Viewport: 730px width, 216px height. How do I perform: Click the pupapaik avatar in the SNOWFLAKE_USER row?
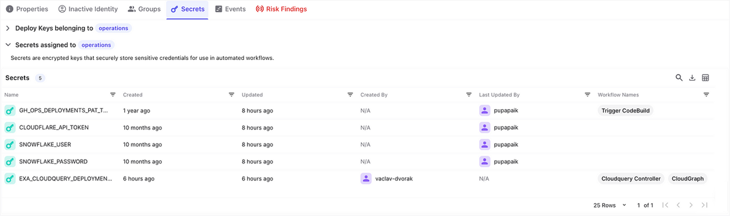(x=485, y=144)
